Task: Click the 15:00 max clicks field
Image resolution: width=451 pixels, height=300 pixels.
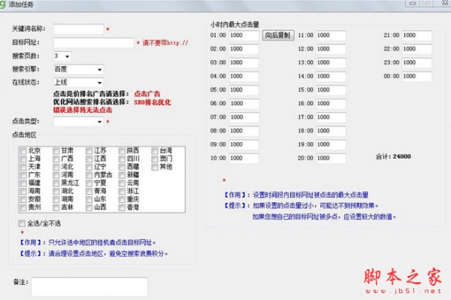Action: 331,90
